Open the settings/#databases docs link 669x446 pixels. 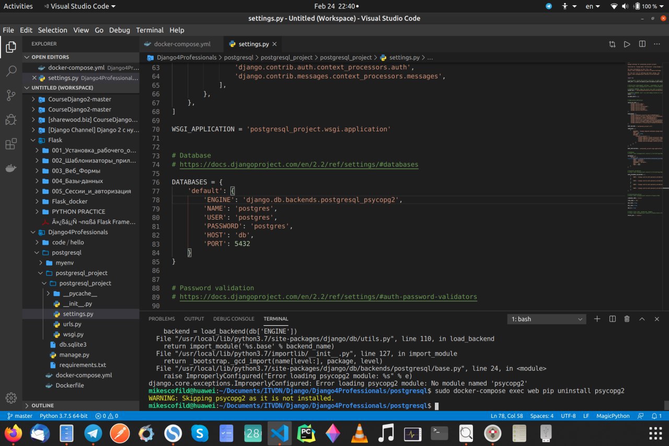click(x=299, y=164)
